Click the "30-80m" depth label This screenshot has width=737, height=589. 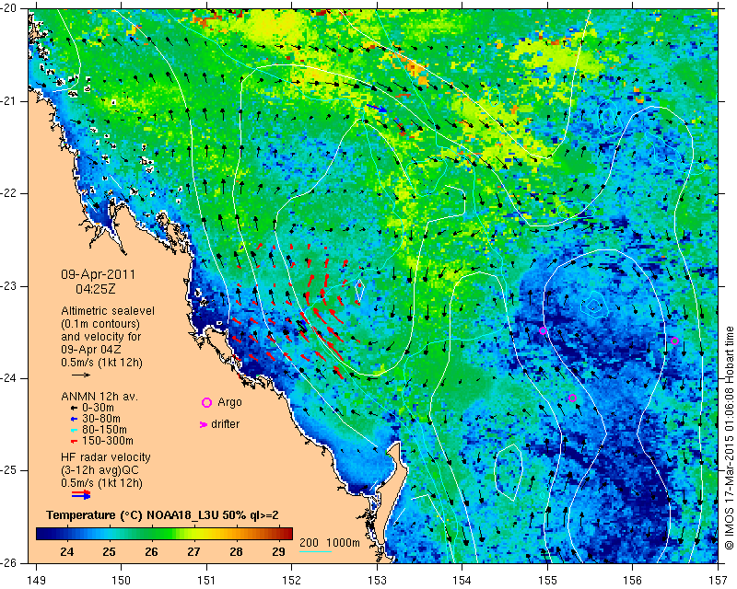(101, 419)
